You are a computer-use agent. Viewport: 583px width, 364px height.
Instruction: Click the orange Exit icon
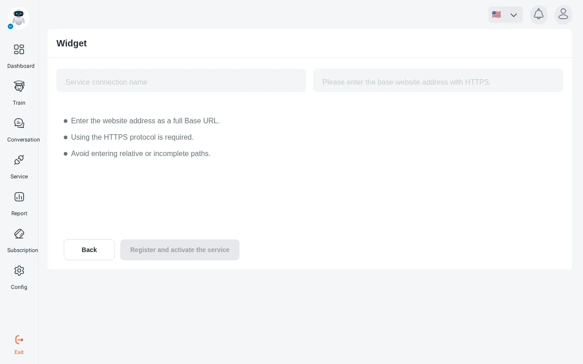19,340
